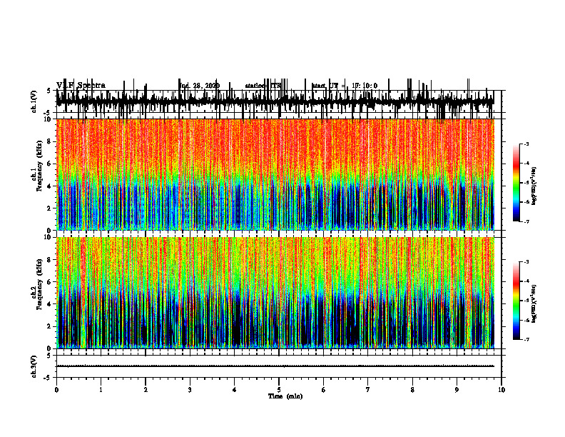Click the ch.1 spectrogram color scale bar
This screenshot has height=437, width=565.
coord(516,183)
